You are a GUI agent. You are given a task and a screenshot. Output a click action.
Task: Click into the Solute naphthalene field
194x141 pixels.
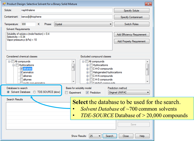67,10
